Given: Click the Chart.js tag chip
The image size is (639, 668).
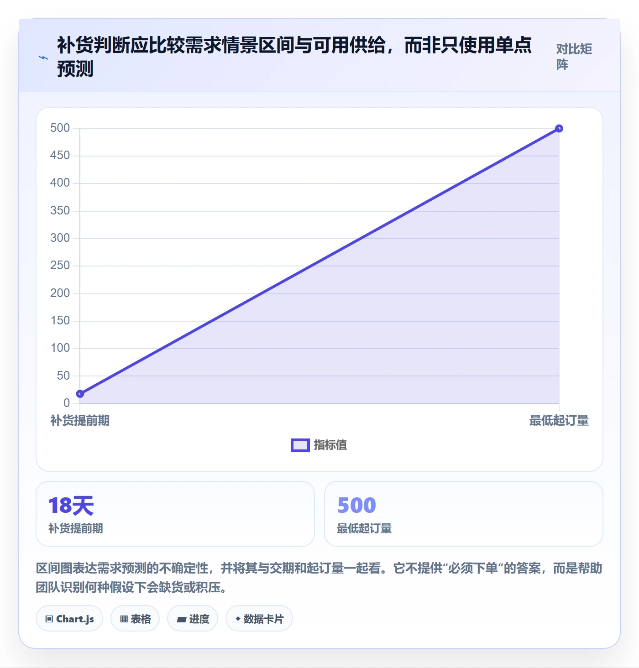Looking at the screenshot, I should (x=69, y=619).
